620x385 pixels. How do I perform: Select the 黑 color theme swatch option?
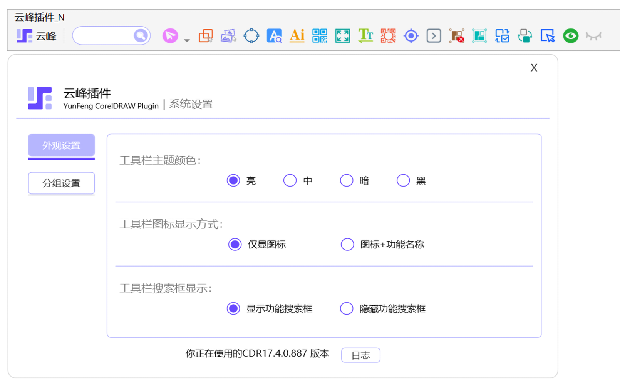click(x=403, y=180)
